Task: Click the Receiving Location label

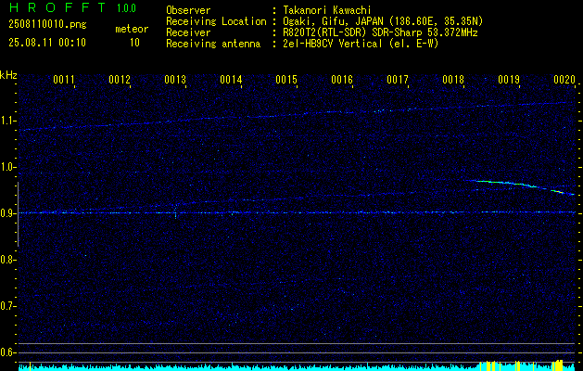Action: [216, 21]
